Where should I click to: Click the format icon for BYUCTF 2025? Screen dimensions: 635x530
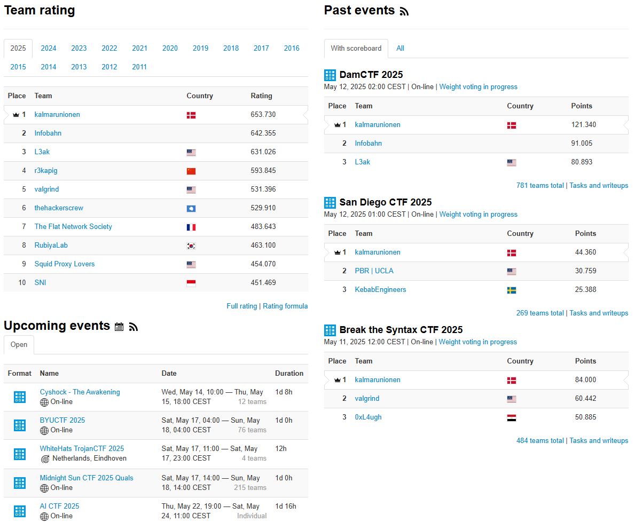click(19, 425)
